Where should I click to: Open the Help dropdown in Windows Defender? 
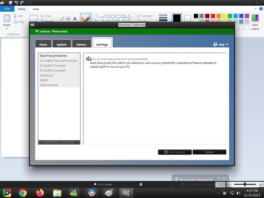point(221,44)
